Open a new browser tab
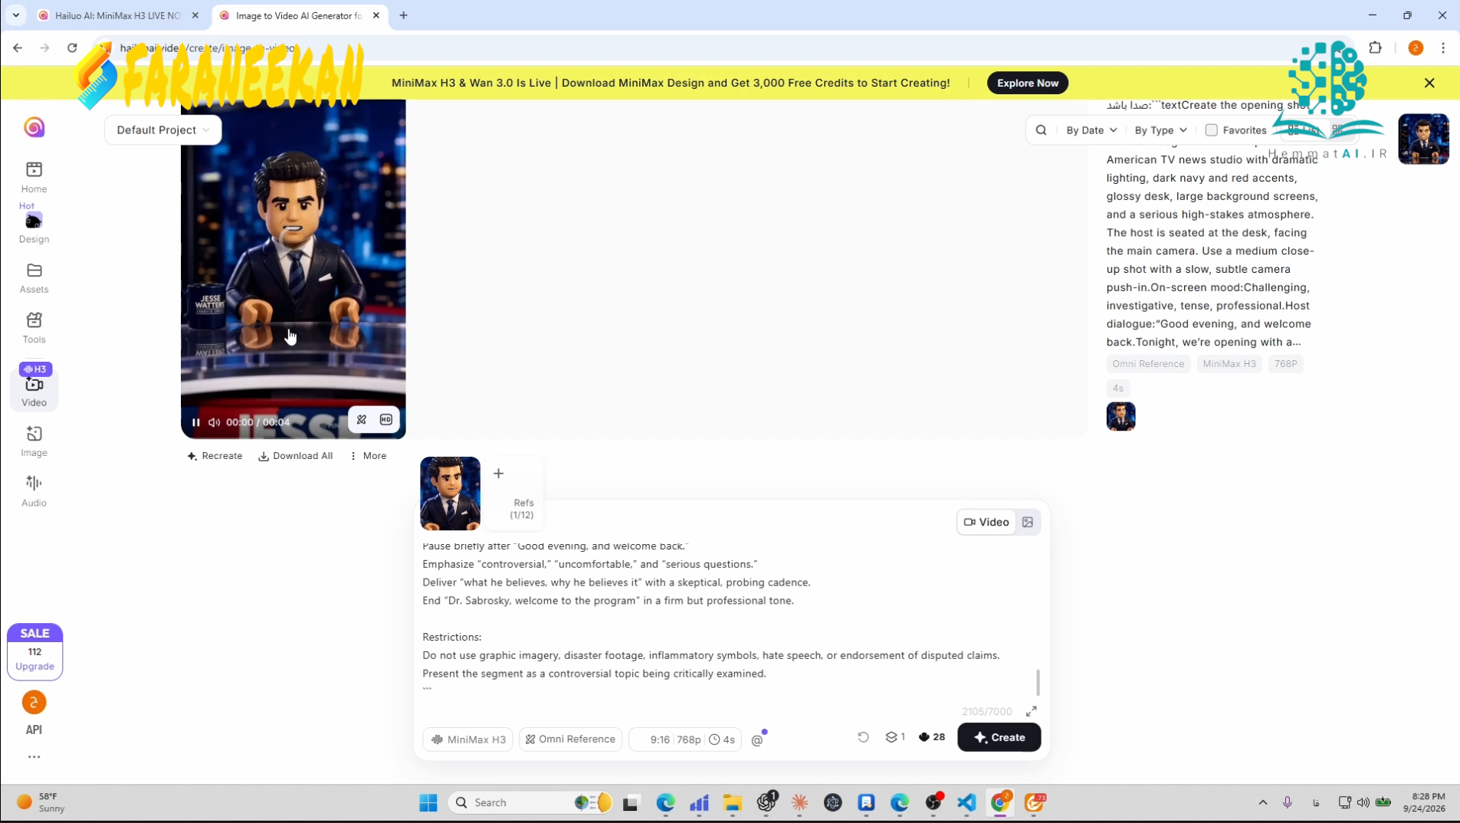 [x=403, y=15]
